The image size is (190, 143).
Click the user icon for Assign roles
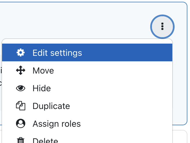click(21, 124)
